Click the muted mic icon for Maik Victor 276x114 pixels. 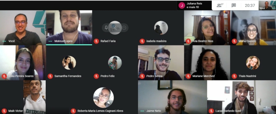click(x=4, y=111)
